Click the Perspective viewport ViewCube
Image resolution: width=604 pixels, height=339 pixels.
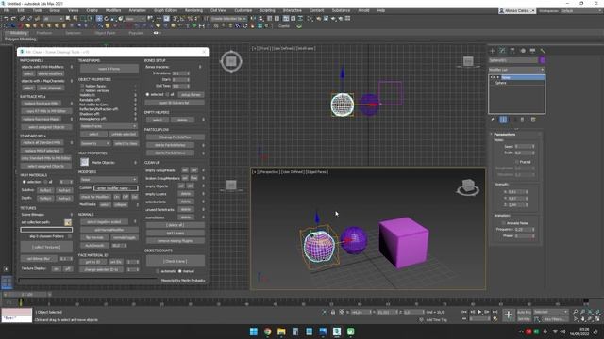tap(468, 187)
